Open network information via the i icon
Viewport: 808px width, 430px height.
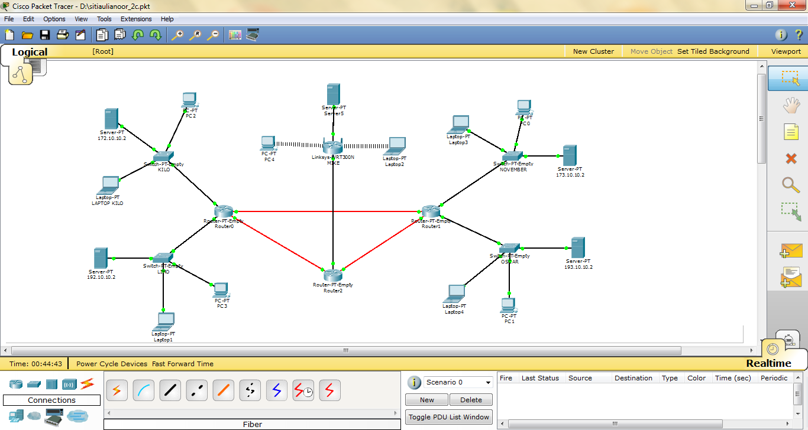[x=781, y=35]
